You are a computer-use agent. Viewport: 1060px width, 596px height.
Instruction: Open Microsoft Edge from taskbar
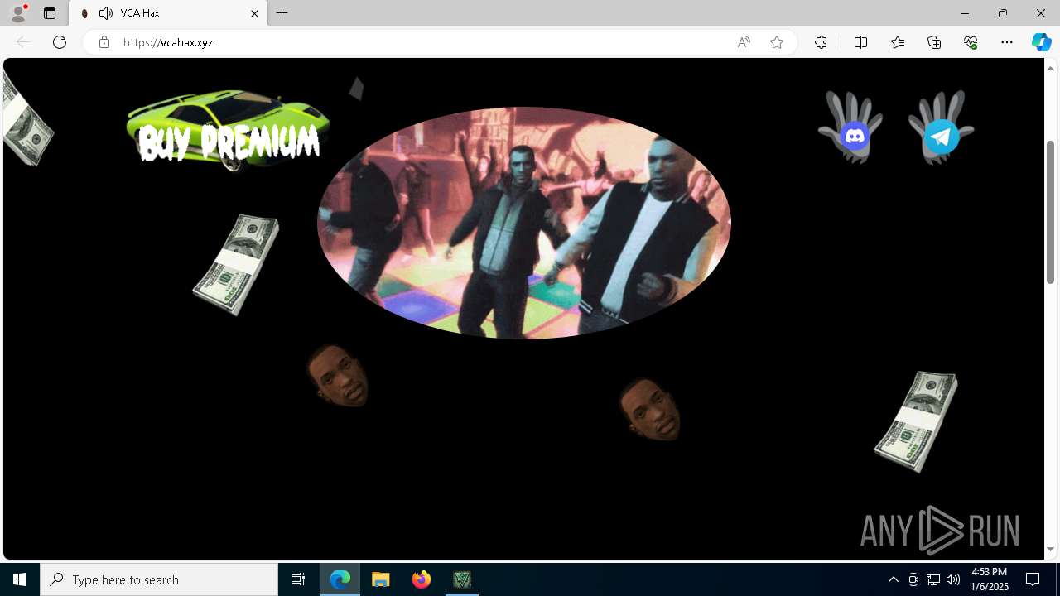(340, 579)
